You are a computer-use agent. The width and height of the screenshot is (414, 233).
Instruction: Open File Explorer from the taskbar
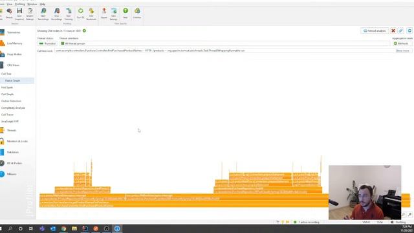(x=74, y=228)
